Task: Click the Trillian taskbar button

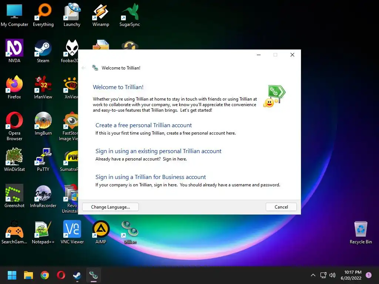Action: click(x=94, y=275)
